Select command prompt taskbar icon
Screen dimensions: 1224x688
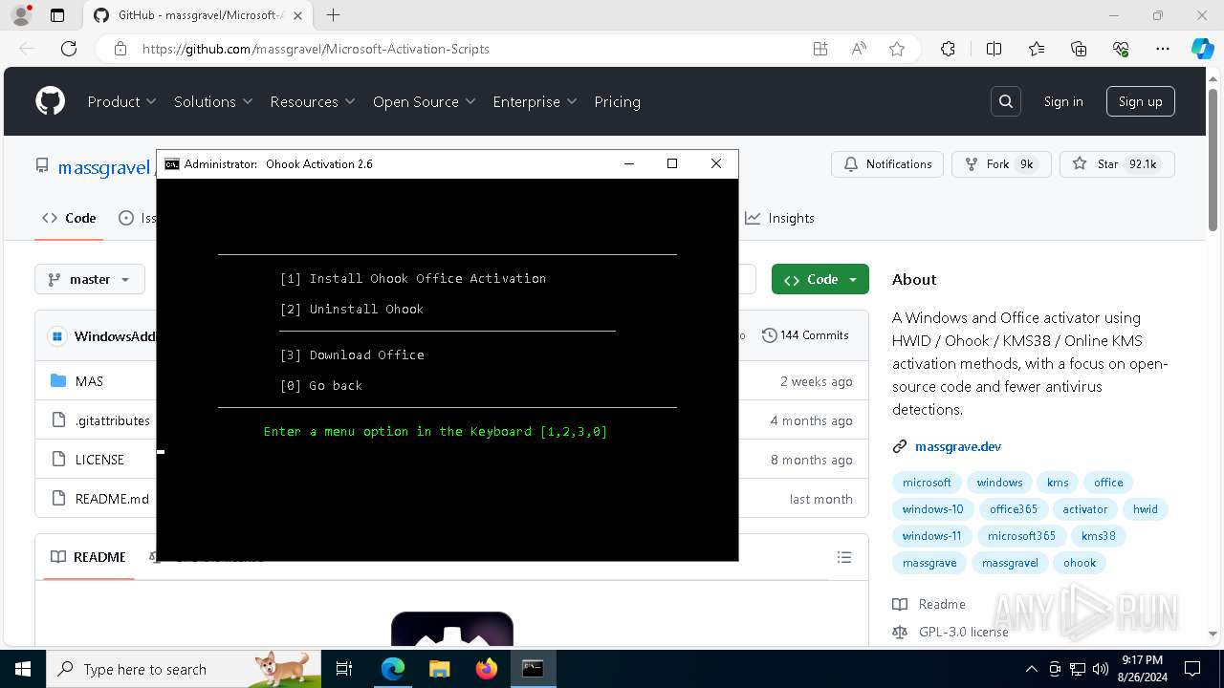(533, 669)
